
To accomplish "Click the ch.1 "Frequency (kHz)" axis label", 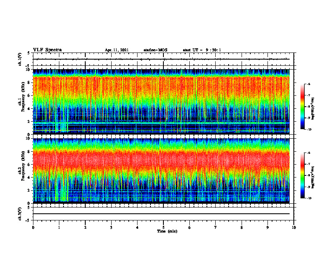I will coord(23,97).
